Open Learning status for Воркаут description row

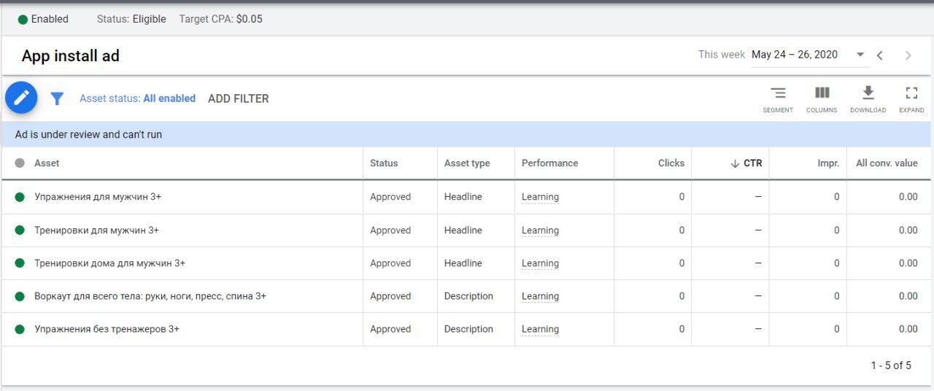tap(540, 296)
